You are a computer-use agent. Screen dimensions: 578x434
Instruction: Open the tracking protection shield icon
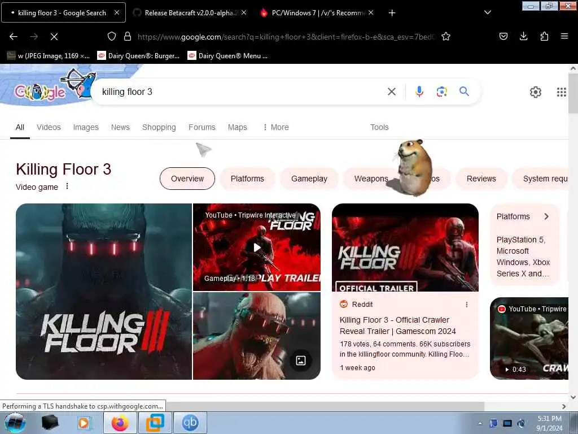point(112,36)
